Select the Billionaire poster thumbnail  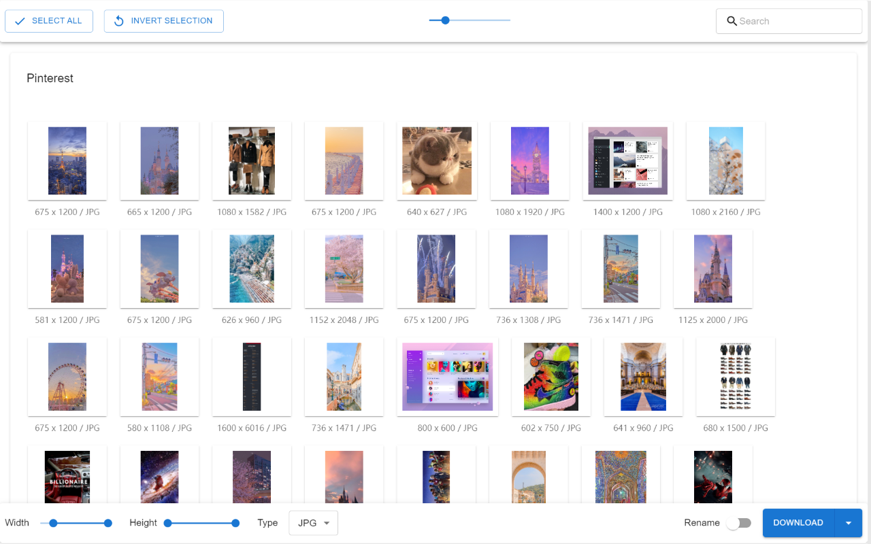[67, 477]
